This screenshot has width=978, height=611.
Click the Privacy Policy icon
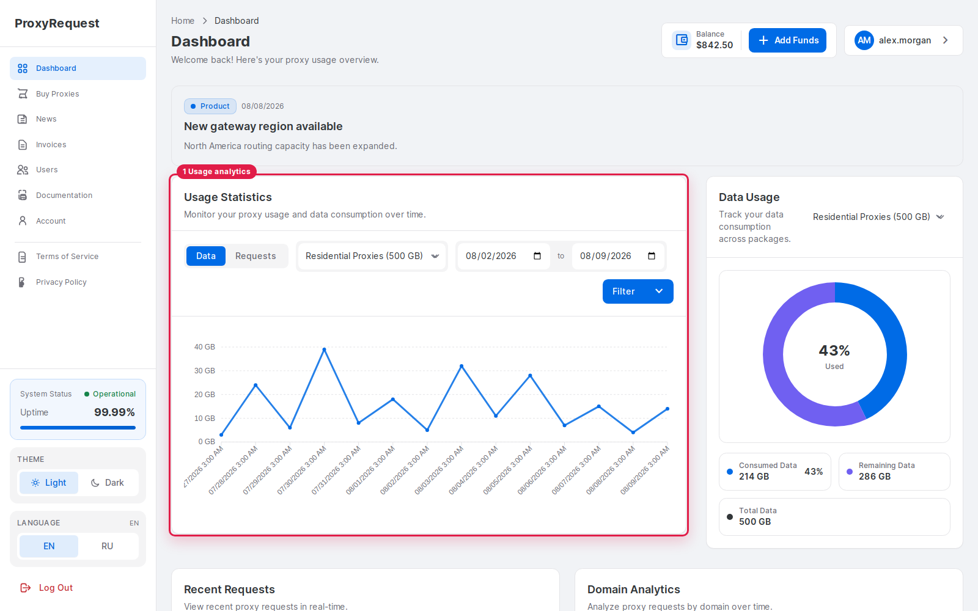coord(23,282)
